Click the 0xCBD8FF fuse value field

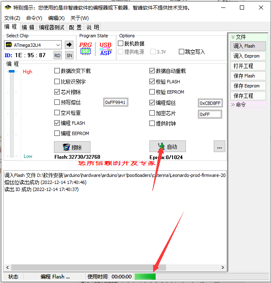(x=210, y=103)
